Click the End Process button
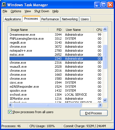 (94, 113)
